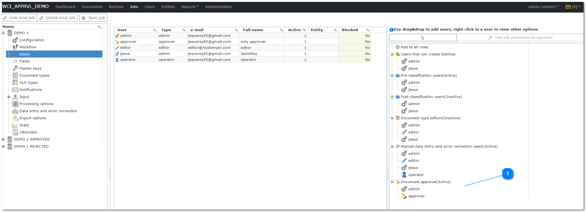This screenshot has width=587, height=213.
Task: Open the Name column filter in job tree
Action: click(99, 27)
